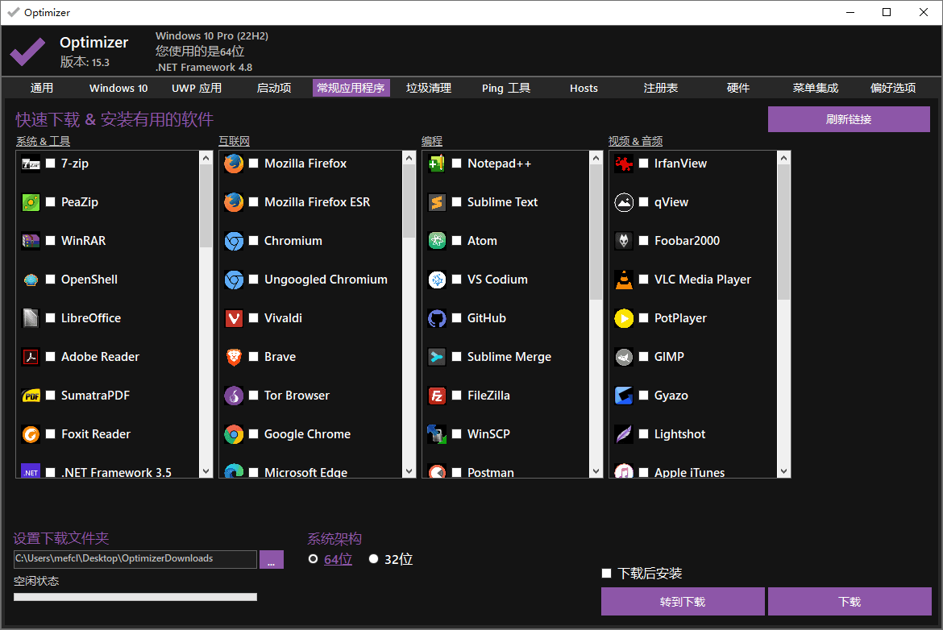Screen dimensions: 943x630
Task: Click the WinRAR icon
Action: pyautogui.click(x=31, y=240)
